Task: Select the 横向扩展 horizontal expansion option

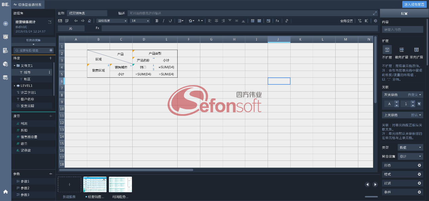Action: tap(402, 50)
